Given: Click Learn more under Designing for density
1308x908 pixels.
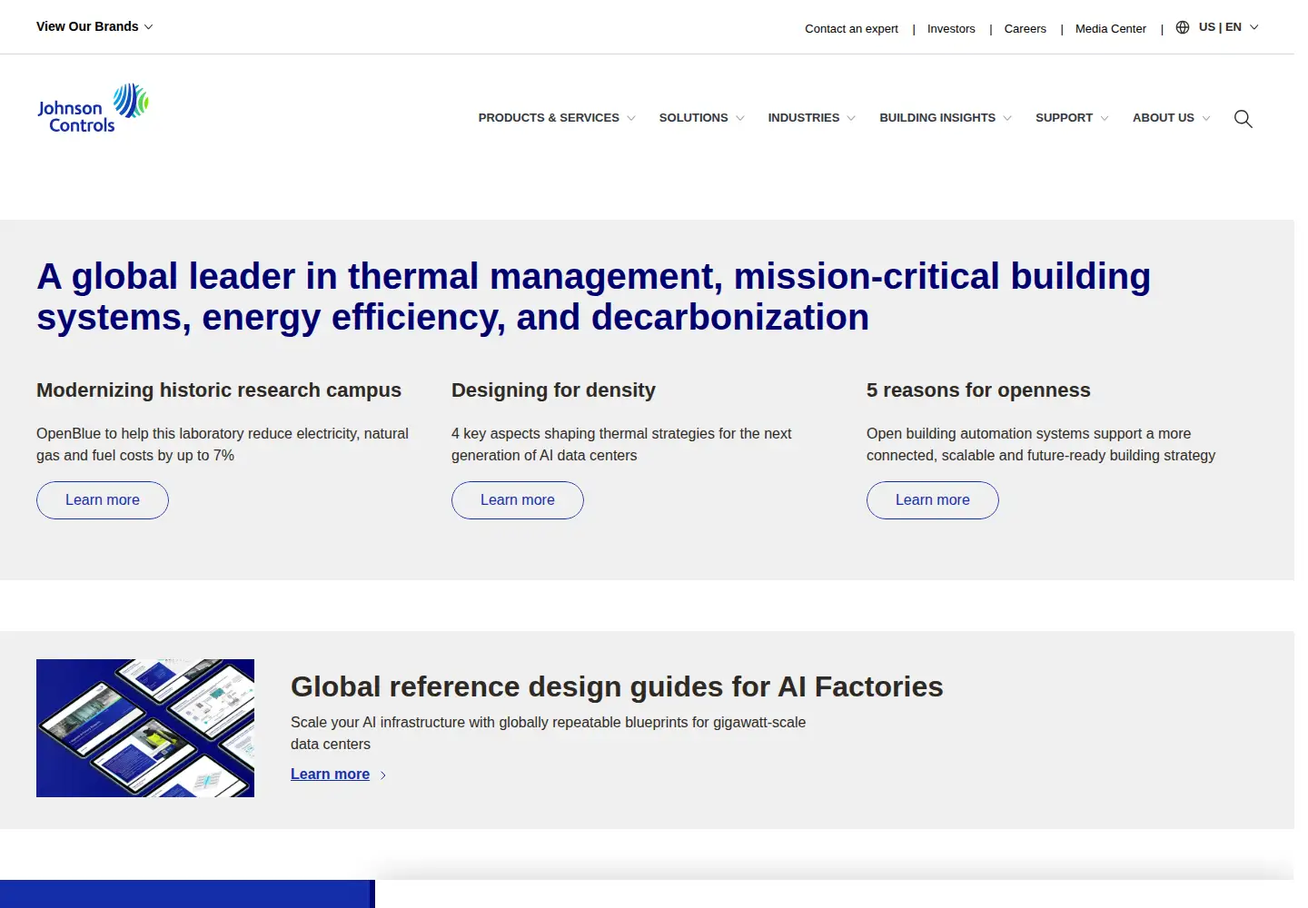Looking at the screenshot, I should click(518, 500).
